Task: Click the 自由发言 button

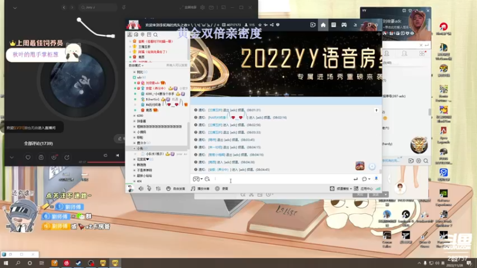Action: pos(176,189)
